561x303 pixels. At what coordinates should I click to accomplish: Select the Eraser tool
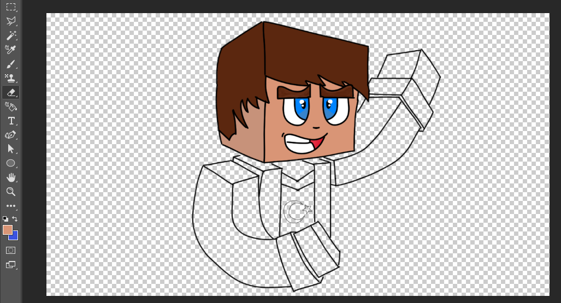click(x=11, y=92)
